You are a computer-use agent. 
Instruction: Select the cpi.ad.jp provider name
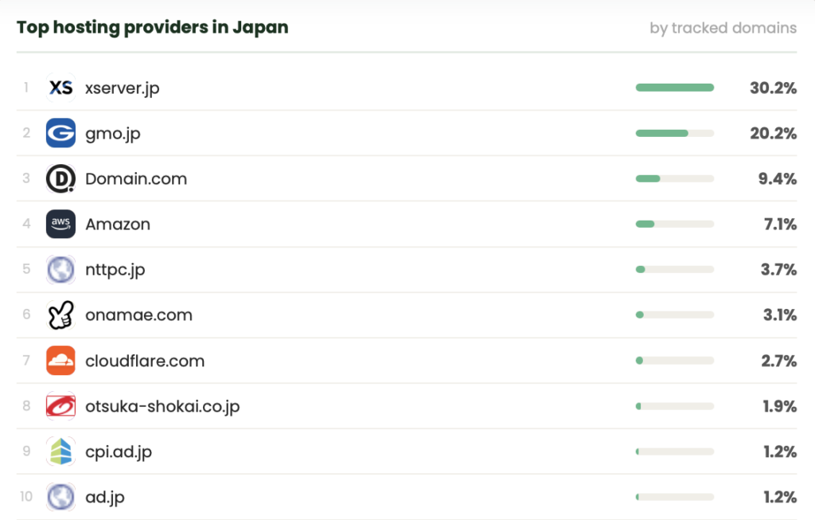pyautogui.click(x=119, y=452)
